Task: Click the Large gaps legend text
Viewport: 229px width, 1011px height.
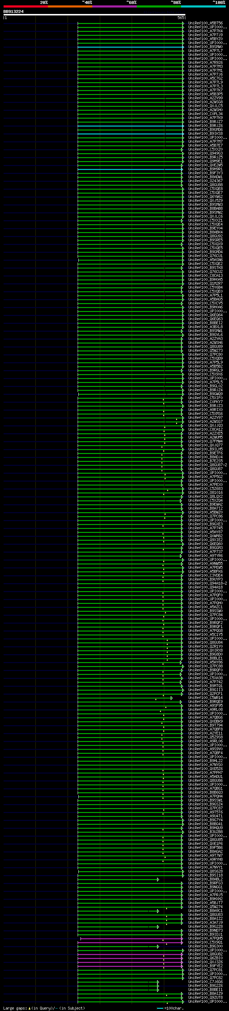Action: tap(44, 1008)
